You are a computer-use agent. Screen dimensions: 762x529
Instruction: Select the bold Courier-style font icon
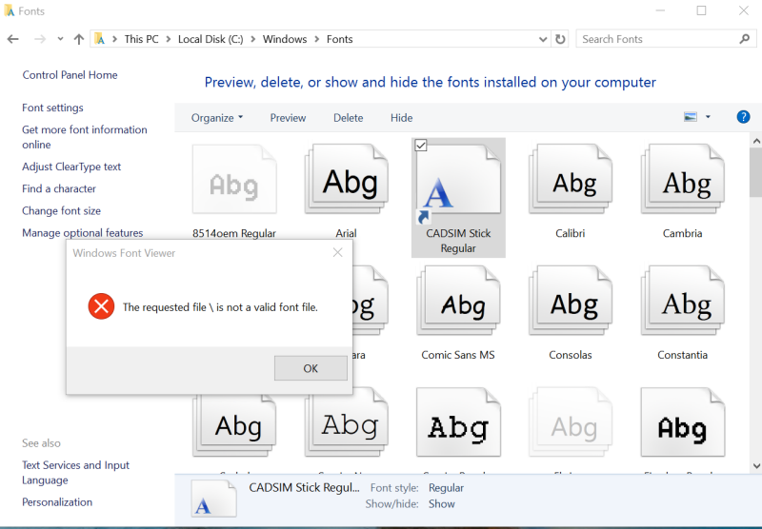point(458,422)
